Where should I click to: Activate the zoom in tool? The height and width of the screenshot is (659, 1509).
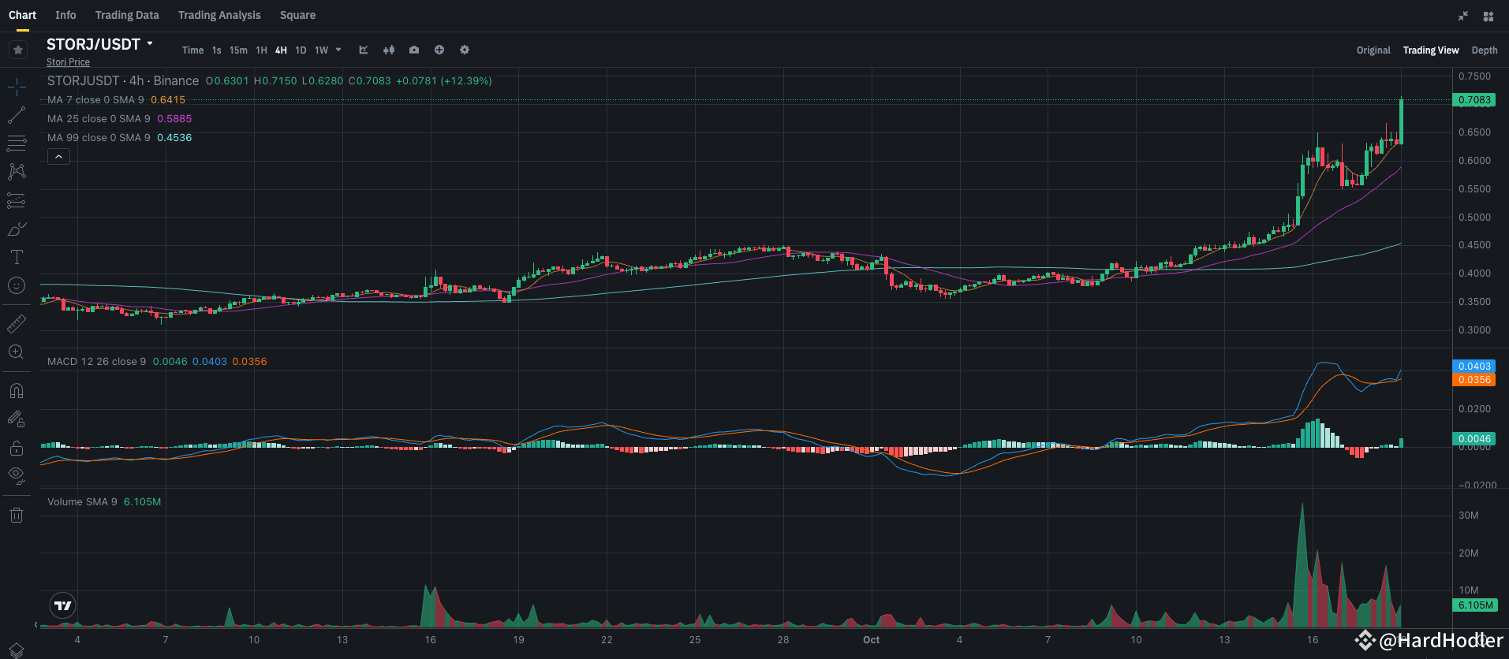(17, 352)
